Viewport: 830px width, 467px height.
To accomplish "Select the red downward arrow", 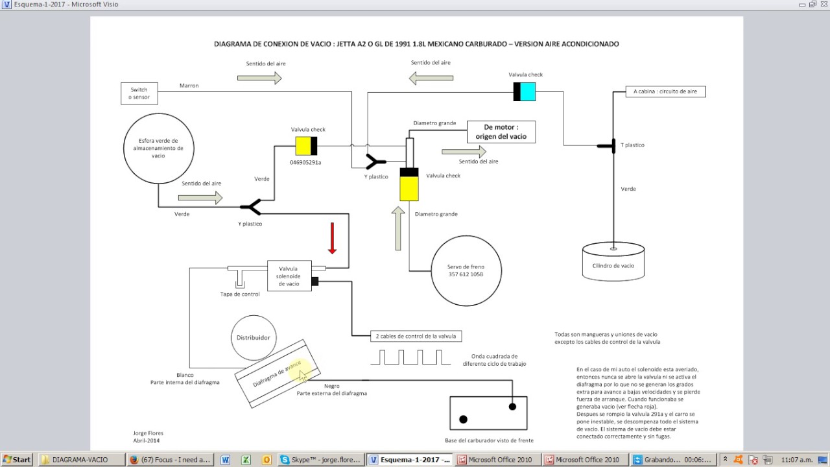I will point(332,238).
